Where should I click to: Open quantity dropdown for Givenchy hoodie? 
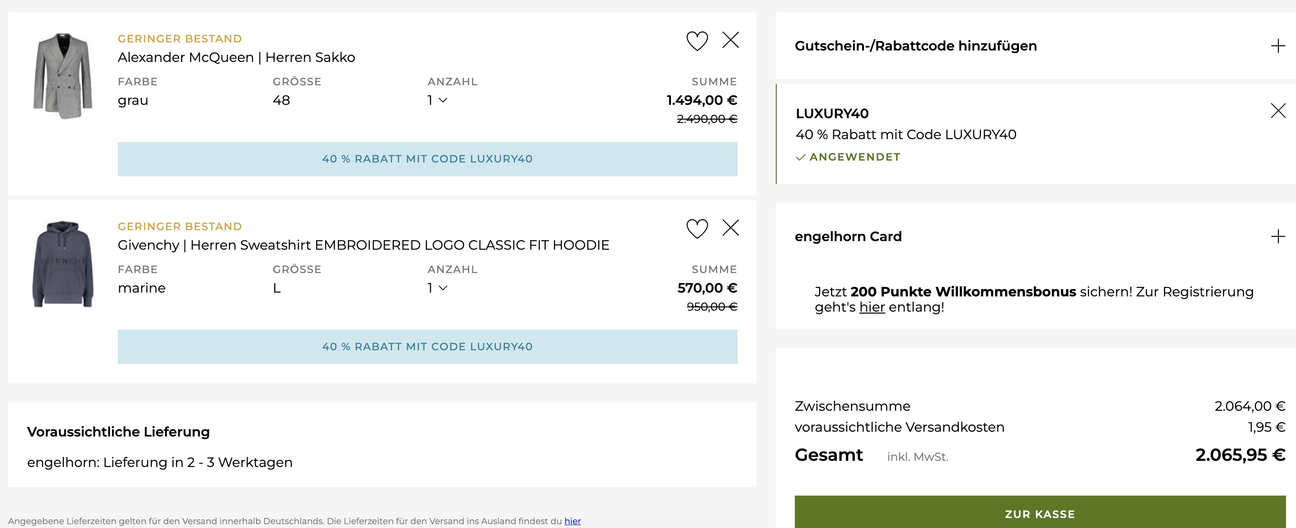pyautogui.click(x=437, y=288)
